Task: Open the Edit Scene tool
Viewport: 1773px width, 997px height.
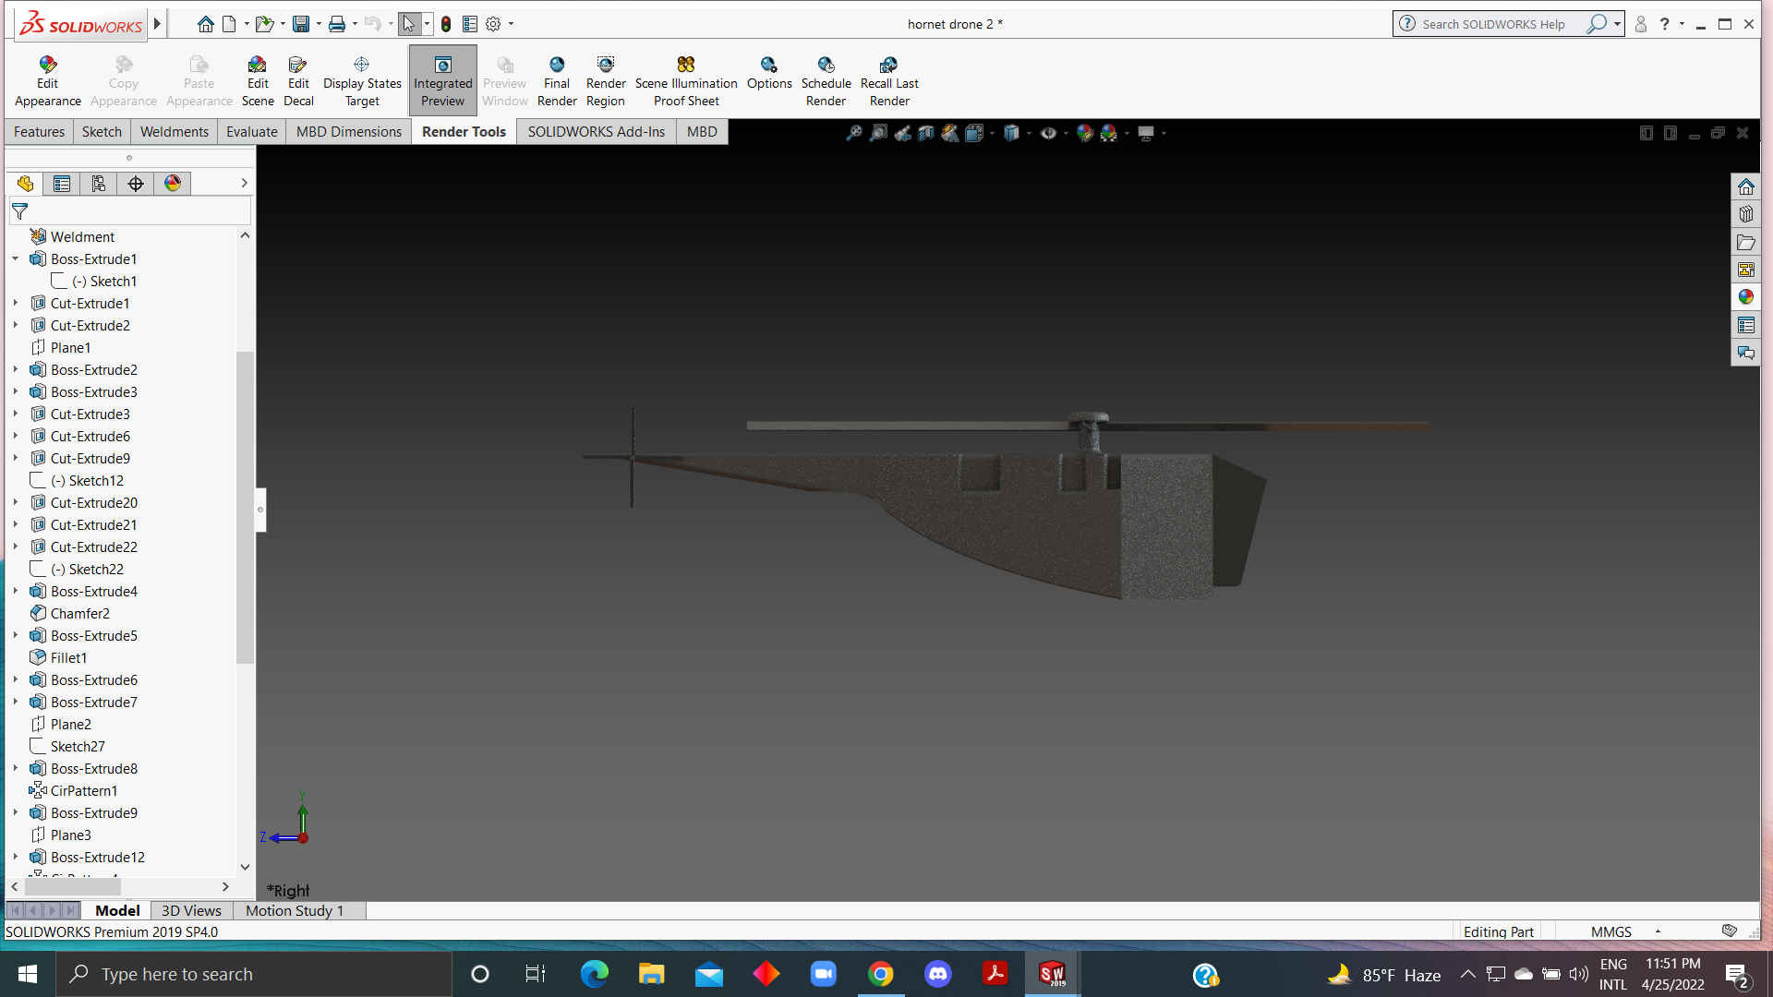Action: coord(258,65)
